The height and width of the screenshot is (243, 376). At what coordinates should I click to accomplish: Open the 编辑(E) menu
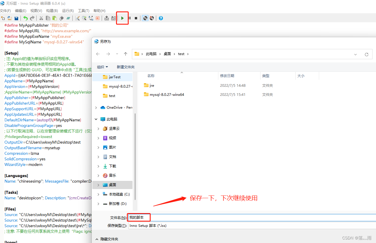tap(21, 11)
